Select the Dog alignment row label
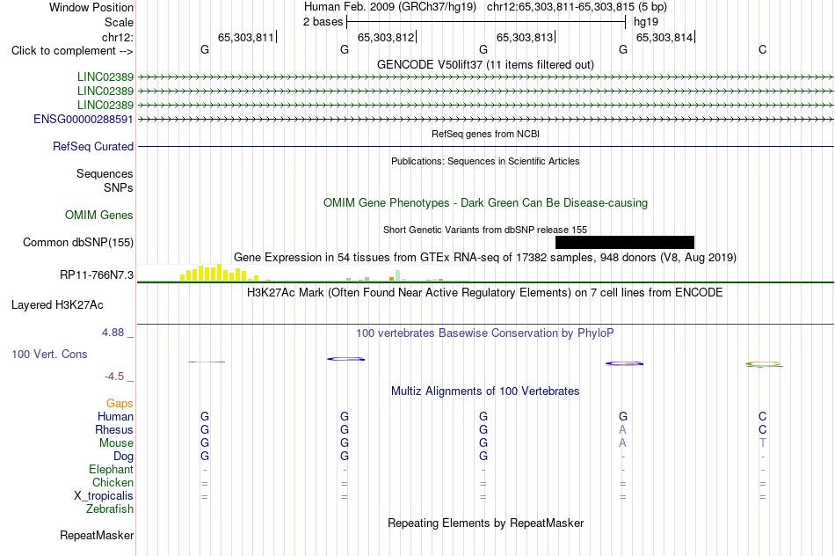This screenshot has height=556, width=835. coord(123,456)
